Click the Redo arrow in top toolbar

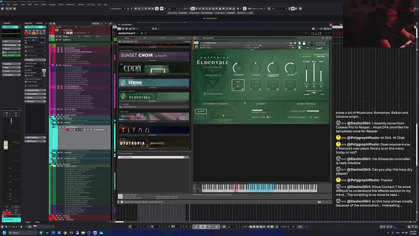click(x=10, y=9)
